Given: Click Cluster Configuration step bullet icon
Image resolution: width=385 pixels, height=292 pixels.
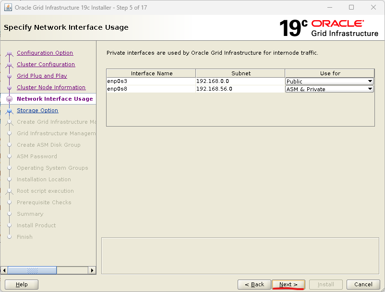Looking at the screenshot, I should [x=9, y=64].
